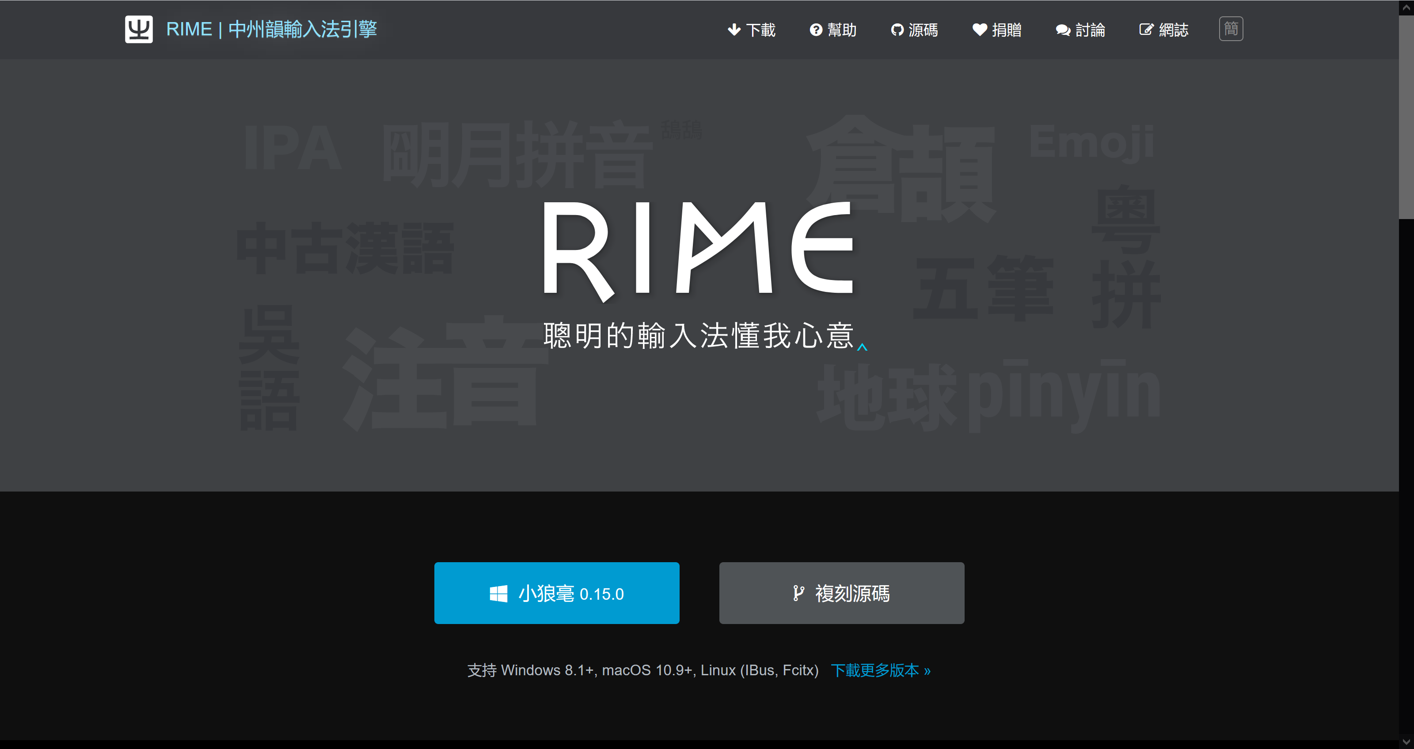Click the heart icon beside 捐贈
Viewport: 1414px width, 749px height.
click(x=979, y=30)
